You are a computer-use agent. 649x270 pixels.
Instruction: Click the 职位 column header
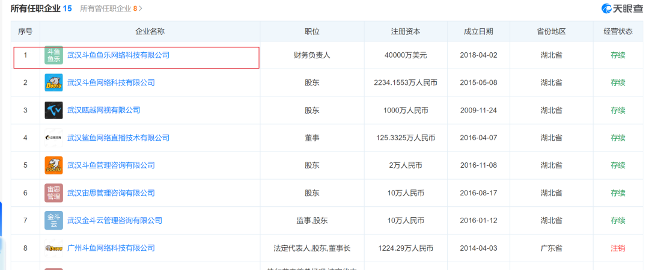312,31
